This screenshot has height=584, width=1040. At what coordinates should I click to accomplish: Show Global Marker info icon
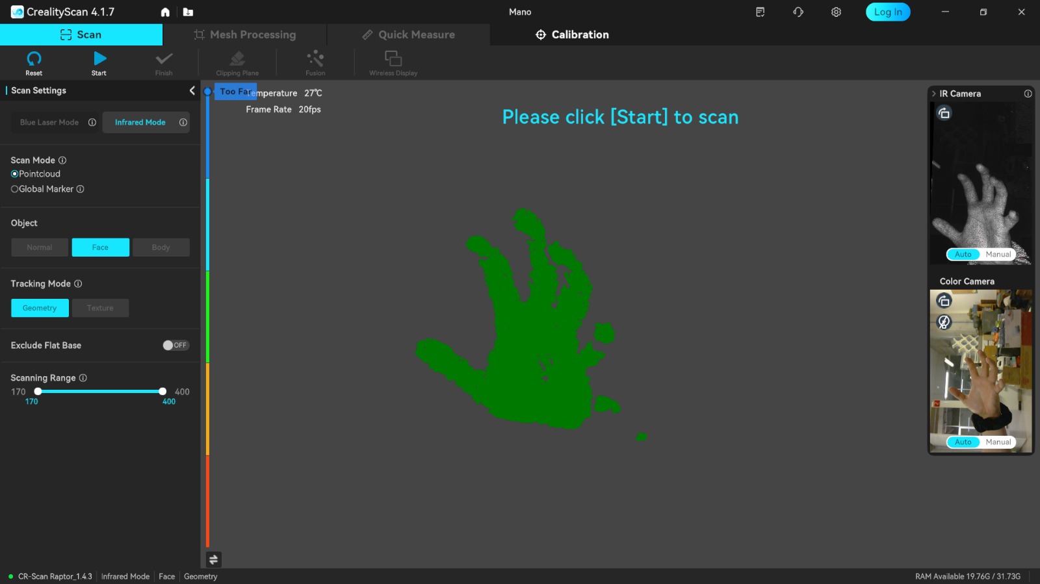point(81,189)
